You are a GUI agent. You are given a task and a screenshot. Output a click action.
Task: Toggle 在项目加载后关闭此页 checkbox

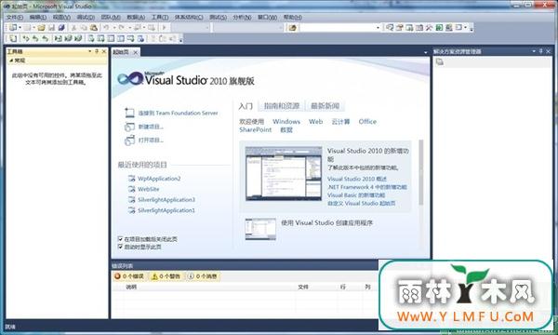point(120,239)
